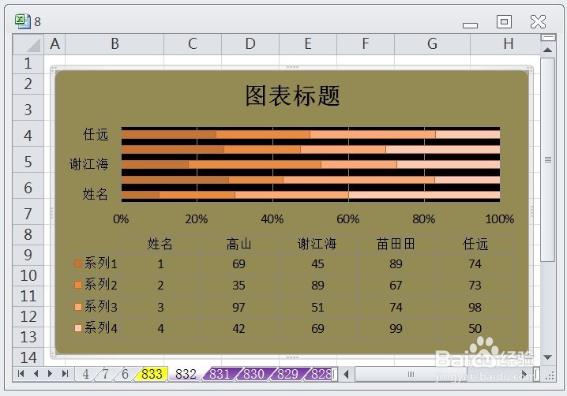Screen dimensions: 567x396
Task: Click the Select All corner button
Action: click(x=28, y=44)
